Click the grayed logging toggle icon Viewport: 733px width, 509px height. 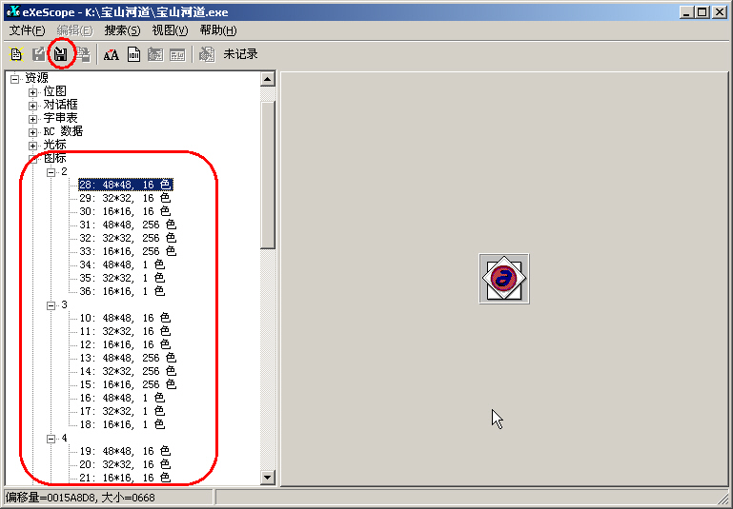[x=207, y=54]
